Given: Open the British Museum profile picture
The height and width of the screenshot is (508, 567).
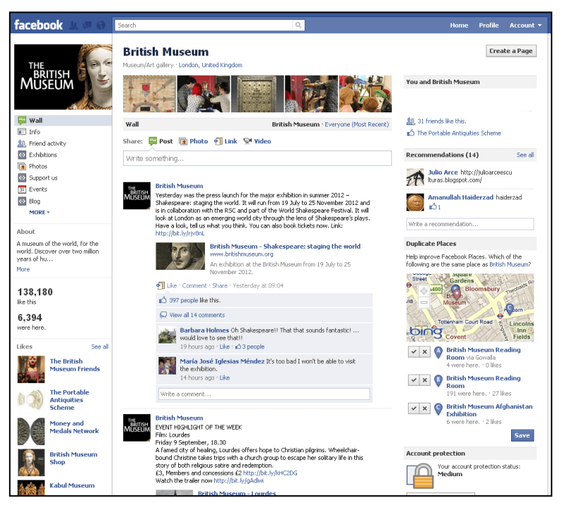Looking at the screenshot, I should pyautogui.click(x=63, y=77).
